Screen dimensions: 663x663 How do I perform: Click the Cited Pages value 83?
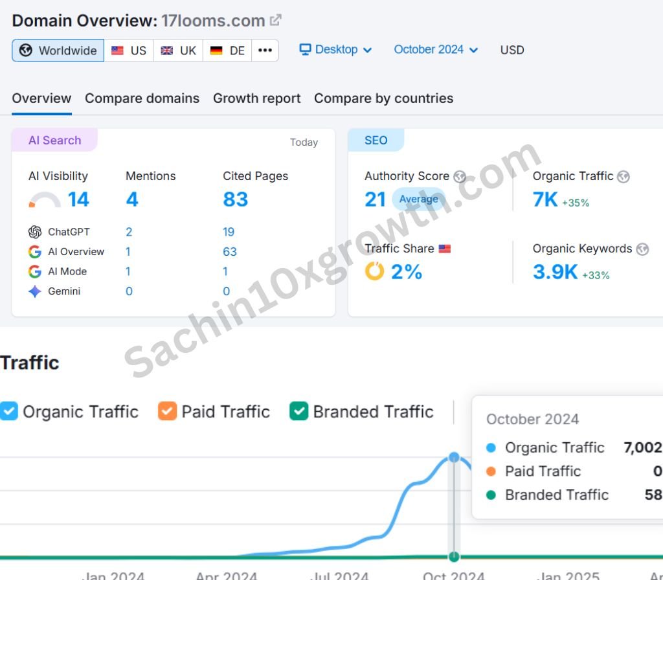[235, 199]
